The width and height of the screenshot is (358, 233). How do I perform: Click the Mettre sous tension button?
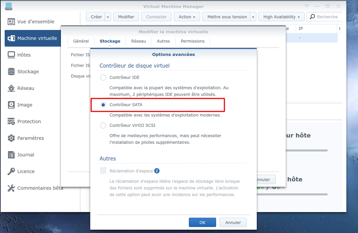(x=227, y=17)
